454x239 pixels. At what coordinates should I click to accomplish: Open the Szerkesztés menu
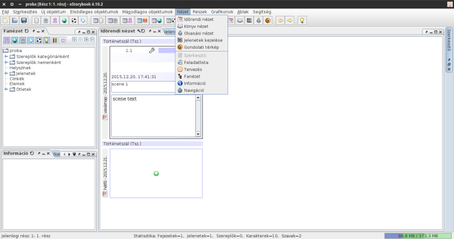(25, 12)
